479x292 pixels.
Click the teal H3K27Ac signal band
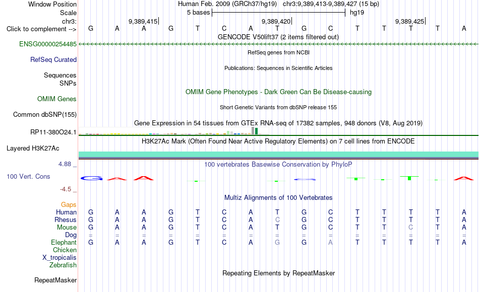tap(278, 155)
